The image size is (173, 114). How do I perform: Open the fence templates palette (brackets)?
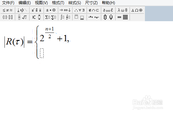(x=7, y=17)
